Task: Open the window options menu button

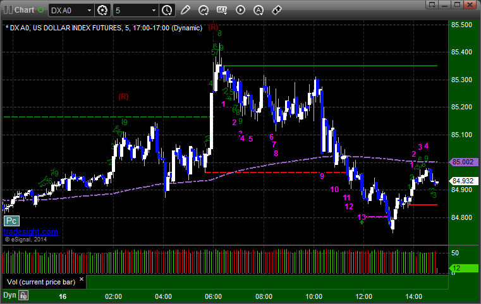Action: pos(432,4)
